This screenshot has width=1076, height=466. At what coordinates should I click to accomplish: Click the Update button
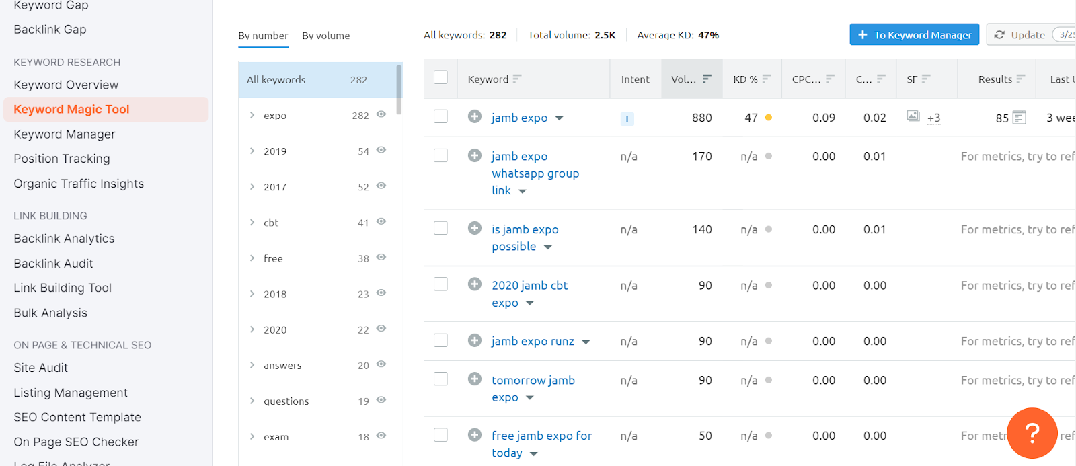[x=1020, y=35]
